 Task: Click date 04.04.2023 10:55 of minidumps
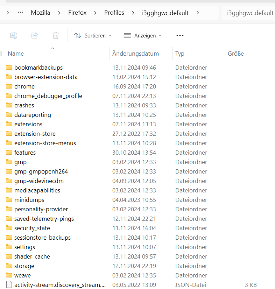[134, 200]
